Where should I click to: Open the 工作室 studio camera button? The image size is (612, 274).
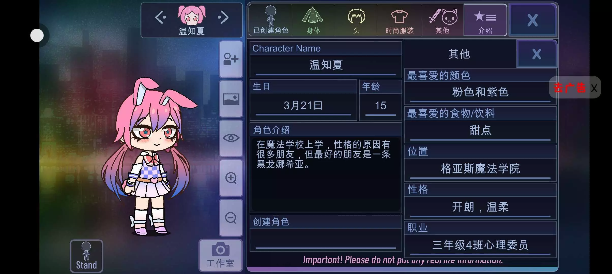pyautogui.click(x=220, y=255)
